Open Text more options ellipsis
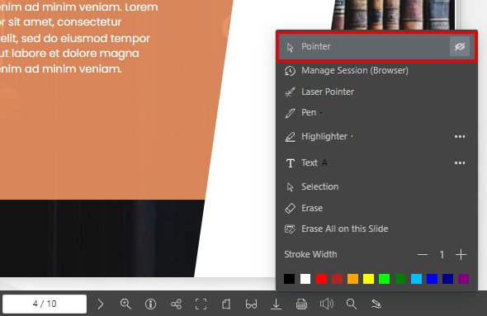This screenshot has width=487, height=316. click(460, 163)
